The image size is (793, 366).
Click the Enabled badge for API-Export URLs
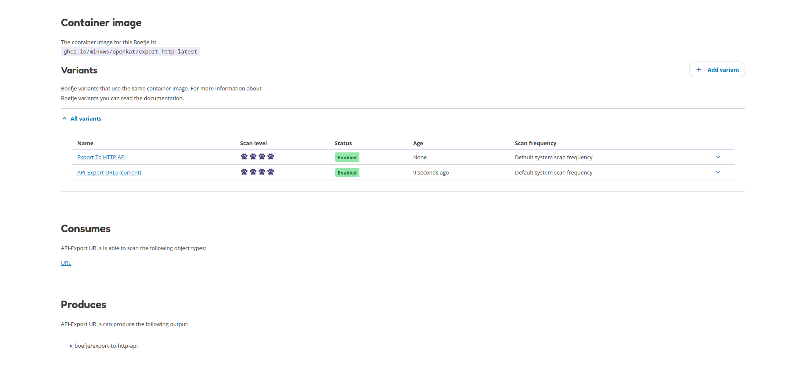click(347, 172)
